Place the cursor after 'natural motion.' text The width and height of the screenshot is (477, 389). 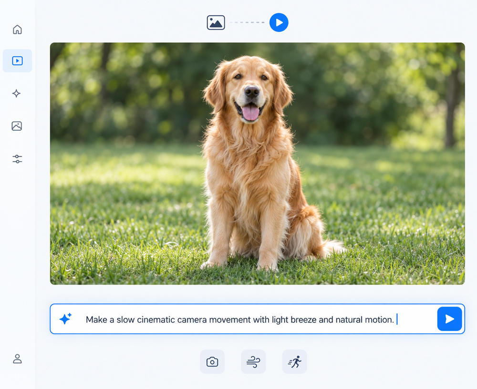[396, 319]
